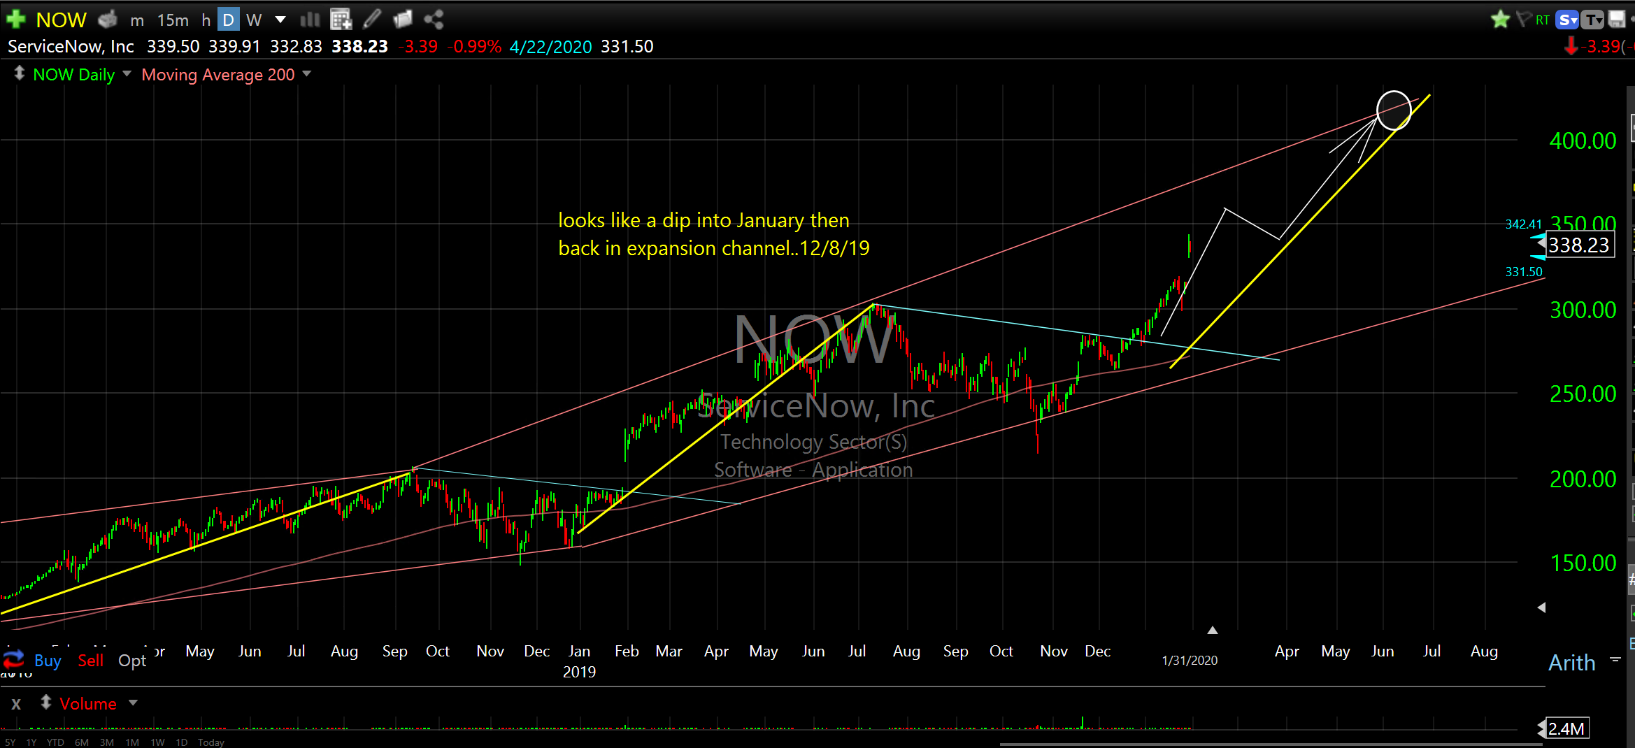Toggle the Arith scale setting
Image resolution: width=1635 pixels, height=748 pixels.
pos(1571,663)
